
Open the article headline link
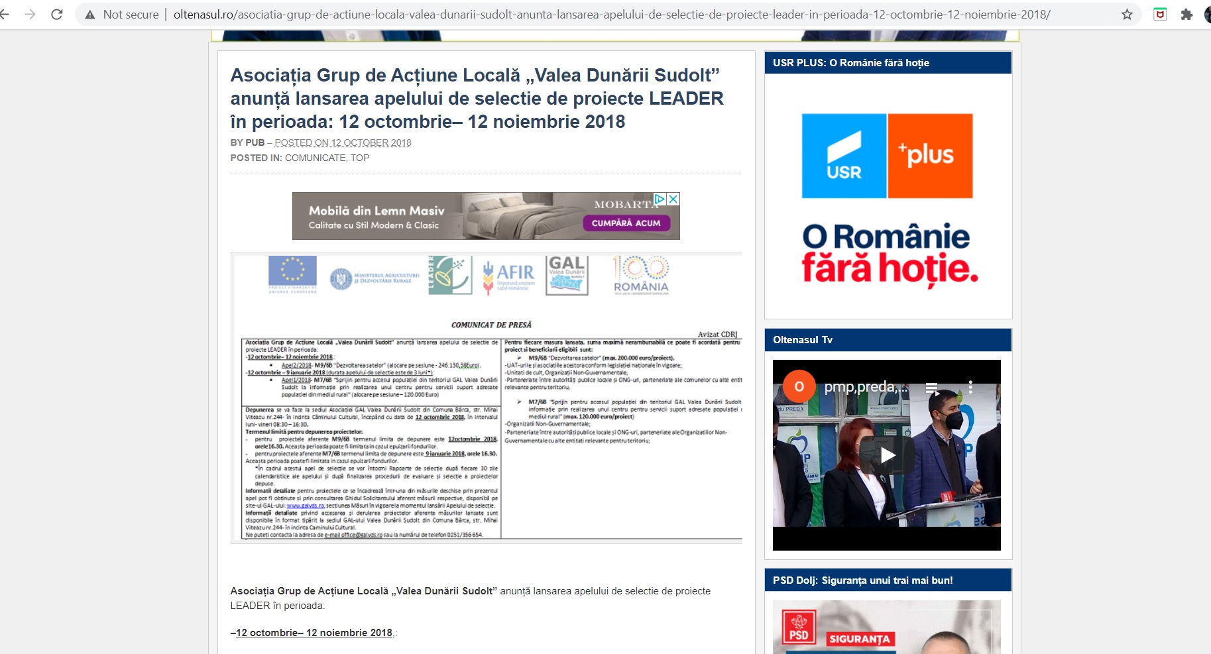(x=477, y=98)
